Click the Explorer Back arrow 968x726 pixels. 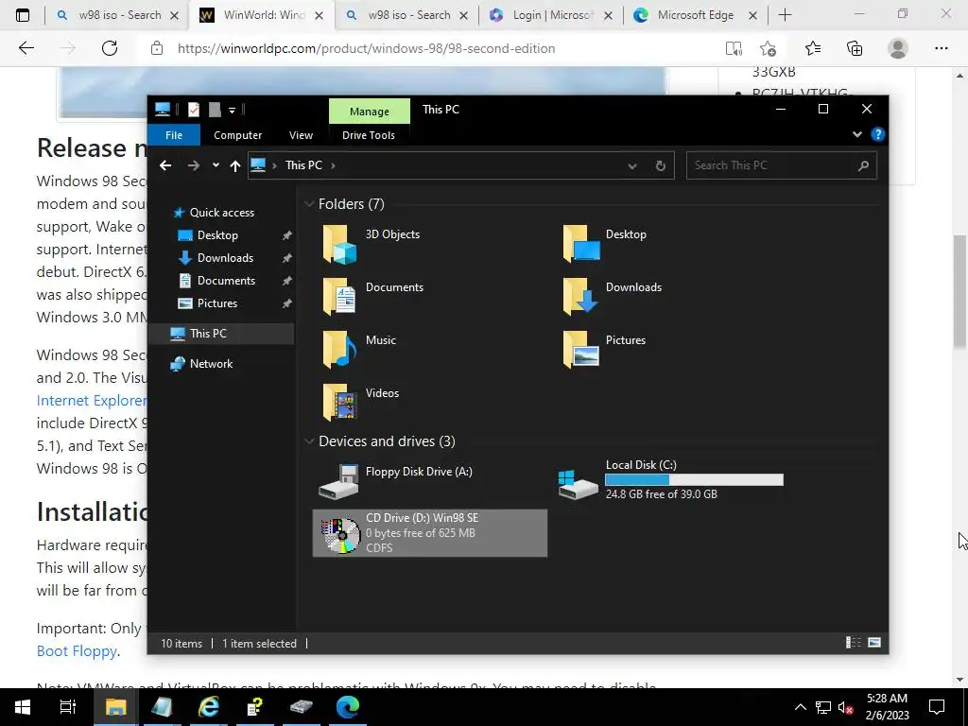pos(164,165)
